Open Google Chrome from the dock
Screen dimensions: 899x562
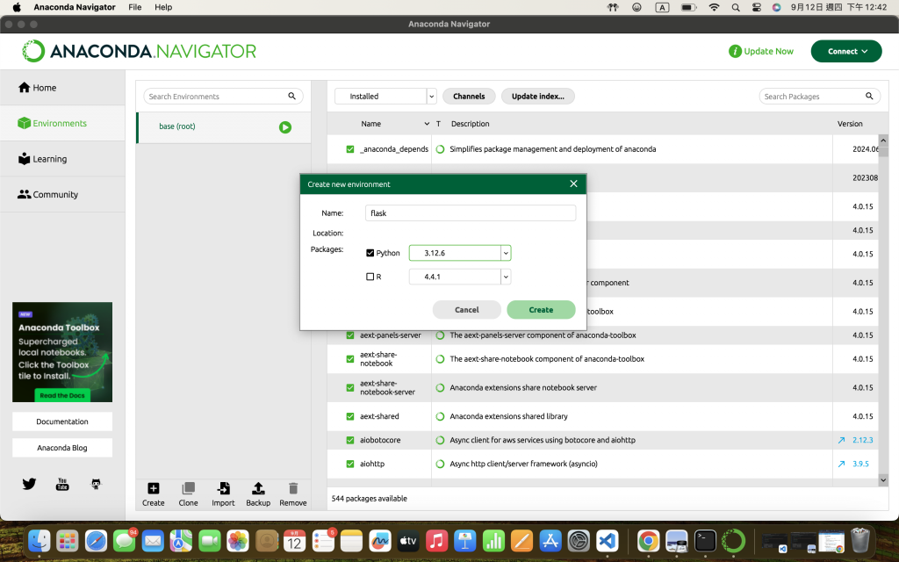tap(649, 540)
